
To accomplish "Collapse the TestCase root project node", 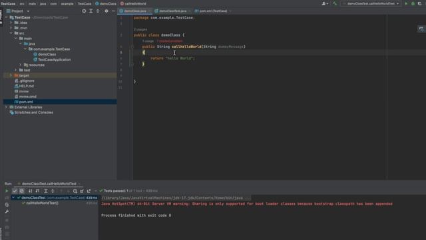I will [x=7, y=17].
